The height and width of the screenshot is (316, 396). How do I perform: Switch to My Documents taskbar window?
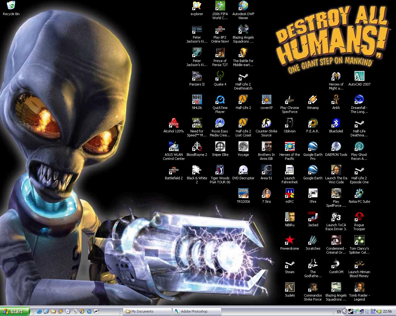coord(148,311)
